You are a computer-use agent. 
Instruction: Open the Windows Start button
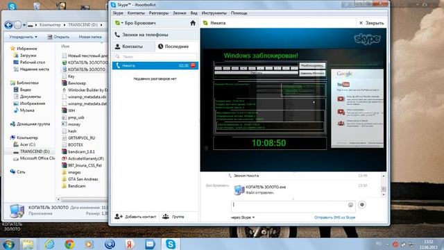(8, 244)
